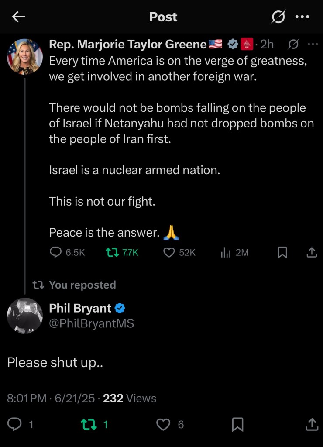Open the @PhilBryantMS handle link

(91, 323)
